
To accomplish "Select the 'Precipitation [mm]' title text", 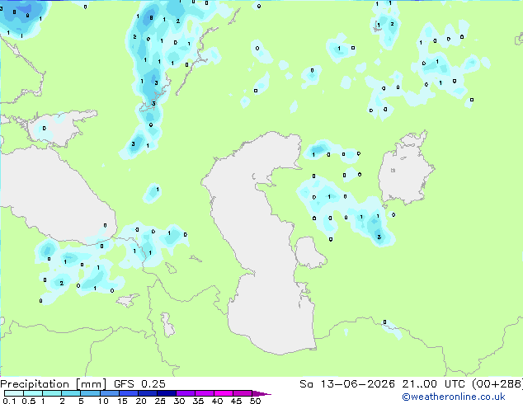I will tap(53, 384).
